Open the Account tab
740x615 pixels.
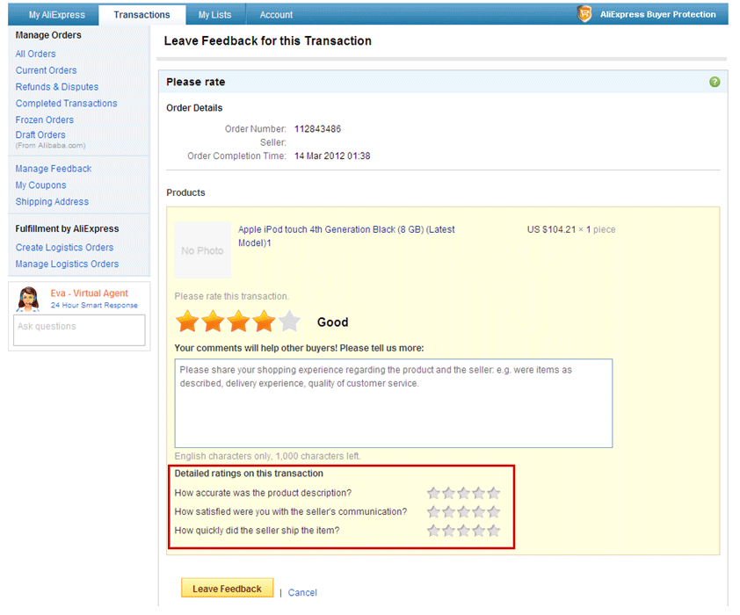(276, 15)
